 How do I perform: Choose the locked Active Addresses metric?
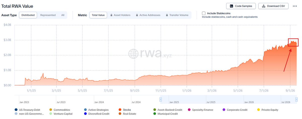coord(148,15)
